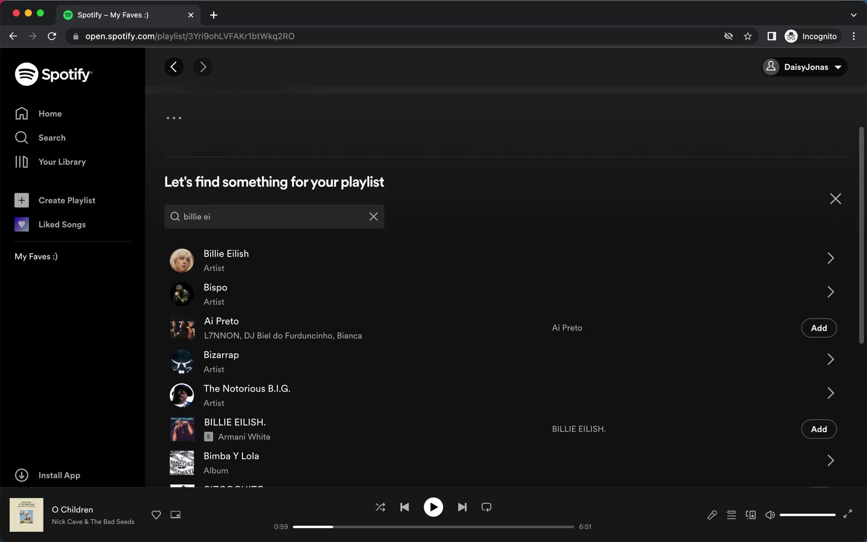867x542 pixels.
Task: Click the Spotify shuffle playback icon
Action: point(379,507)
